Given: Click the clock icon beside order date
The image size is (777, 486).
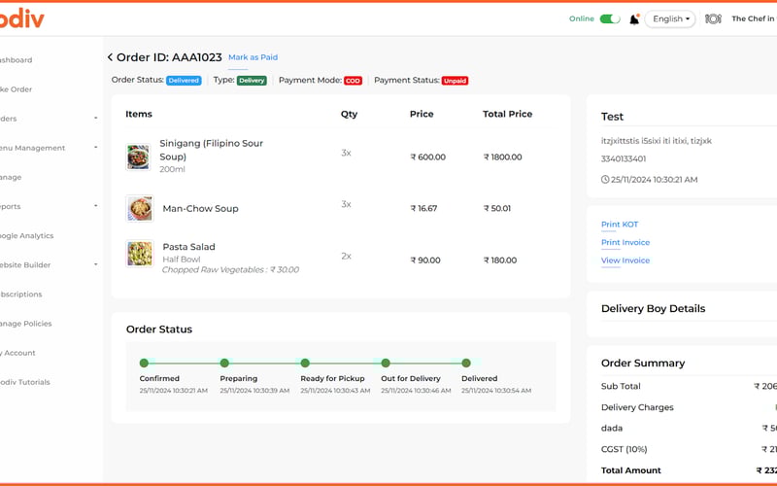Looking at the screenshot, I should [604, 180].
